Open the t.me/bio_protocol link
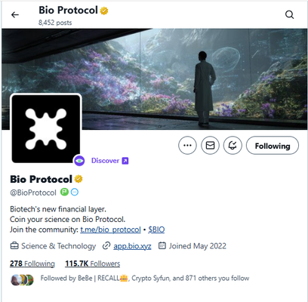 (x=110, y=230)
